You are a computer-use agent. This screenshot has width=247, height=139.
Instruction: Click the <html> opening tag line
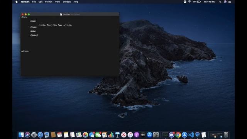(24, 17)
